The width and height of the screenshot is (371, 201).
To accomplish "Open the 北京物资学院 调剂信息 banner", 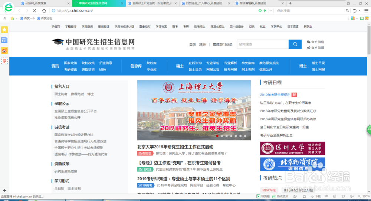I will pyautogui.click(x=292, y=164).
